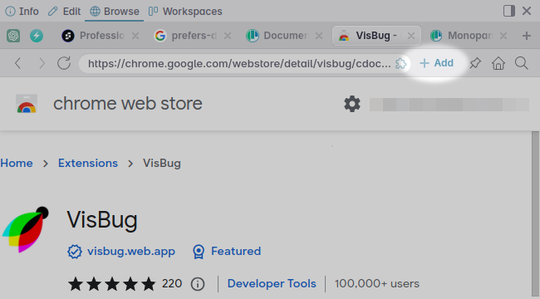Click the reload page icon
This screenshot has width=540, height=299.
64,63
